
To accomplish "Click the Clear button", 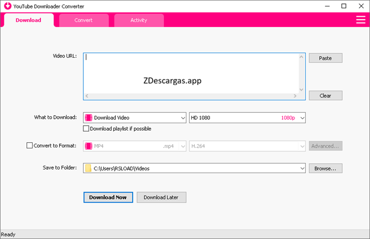I will tap(326, 96).
